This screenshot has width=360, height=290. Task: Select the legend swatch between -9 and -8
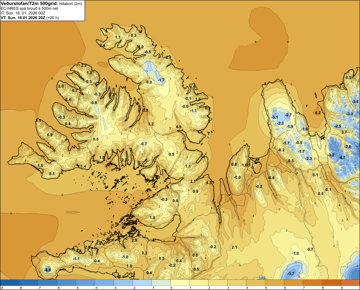pyautogui.click(x=10, y=282)
